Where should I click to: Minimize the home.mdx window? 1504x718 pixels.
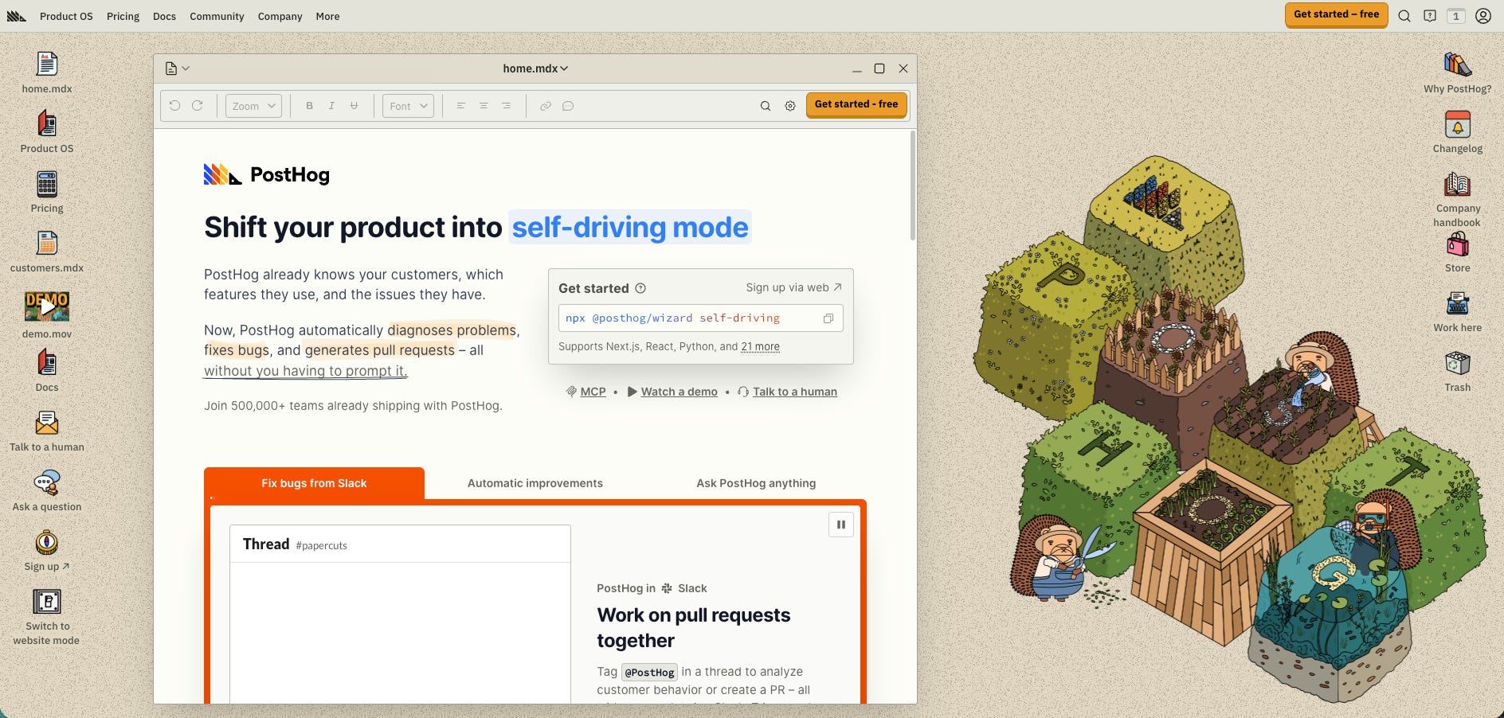857,68
